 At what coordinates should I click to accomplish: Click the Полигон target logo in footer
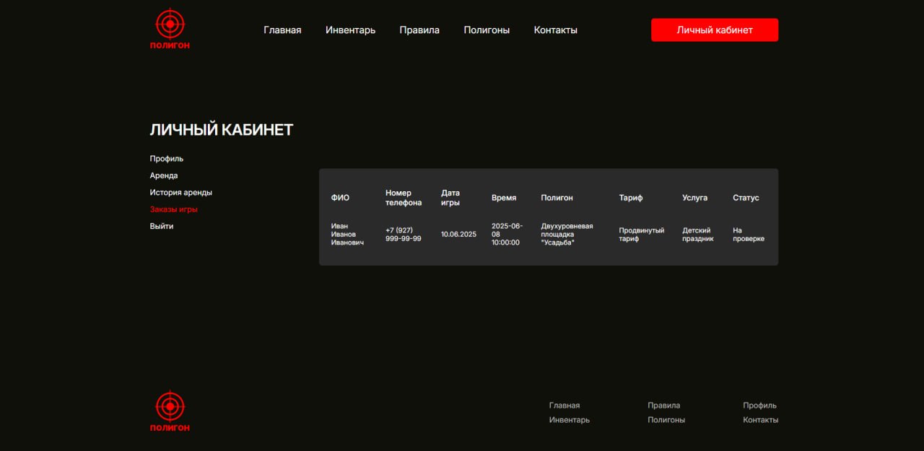tap(170, 411)
